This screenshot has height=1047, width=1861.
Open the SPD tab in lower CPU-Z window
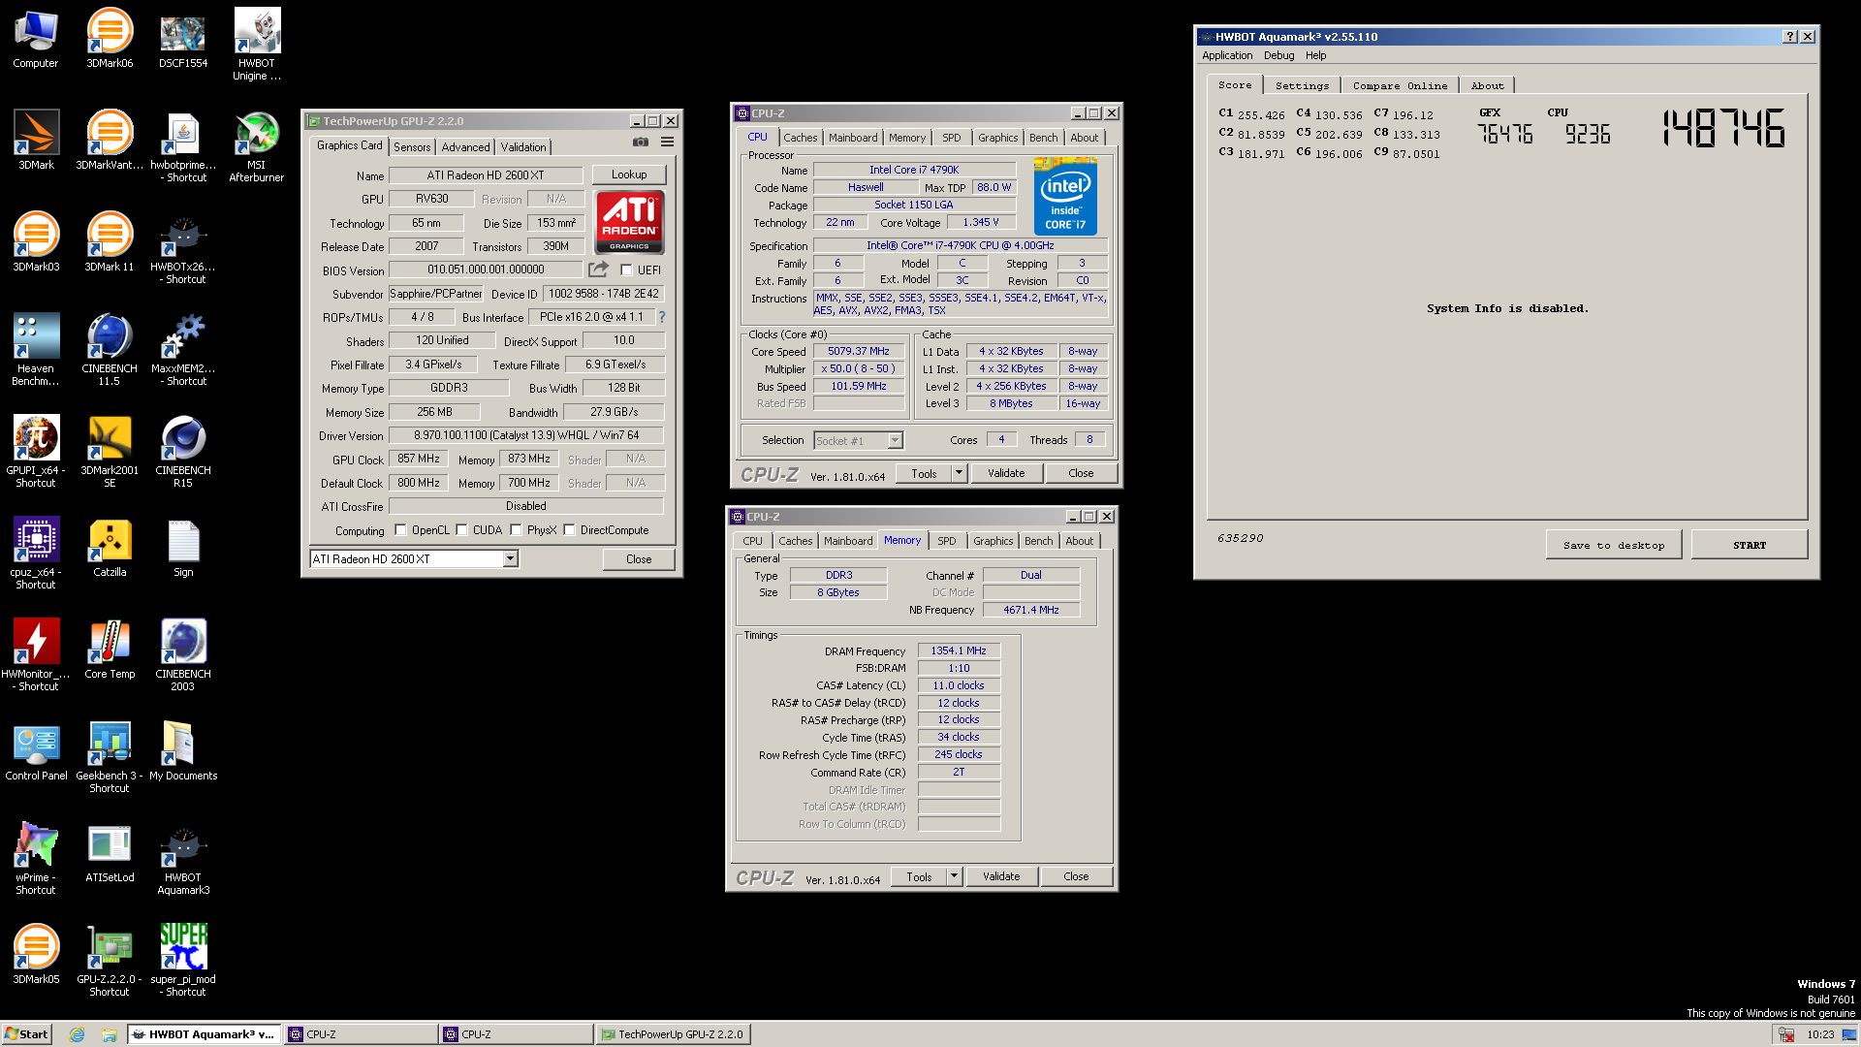coord(947,541)
